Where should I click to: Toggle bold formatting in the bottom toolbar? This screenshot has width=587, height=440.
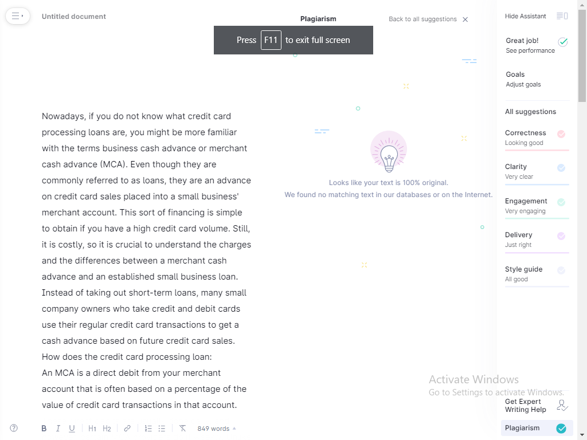(x=44, y=429)
